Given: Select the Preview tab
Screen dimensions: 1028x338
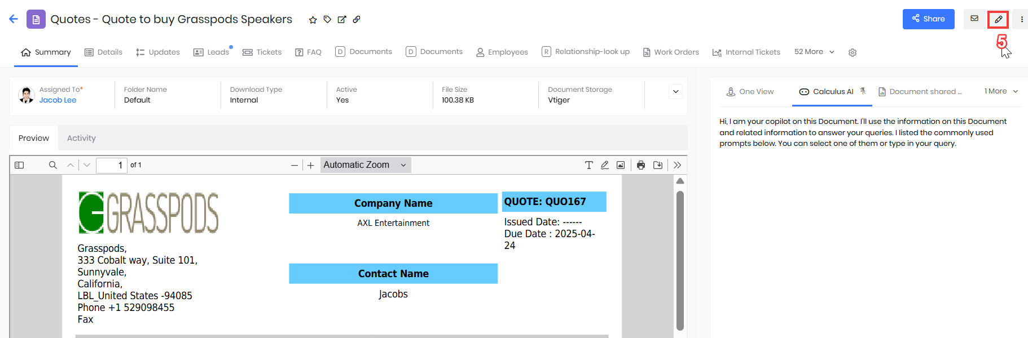Looking at the screenshot, I should (34, 138).
